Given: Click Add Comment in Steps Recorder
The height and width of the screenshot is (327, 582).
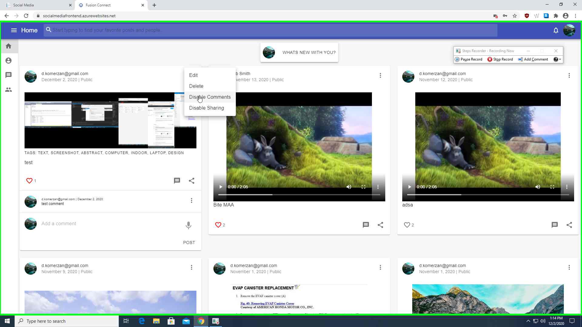Looking at the screenshot, I should 533,59.
